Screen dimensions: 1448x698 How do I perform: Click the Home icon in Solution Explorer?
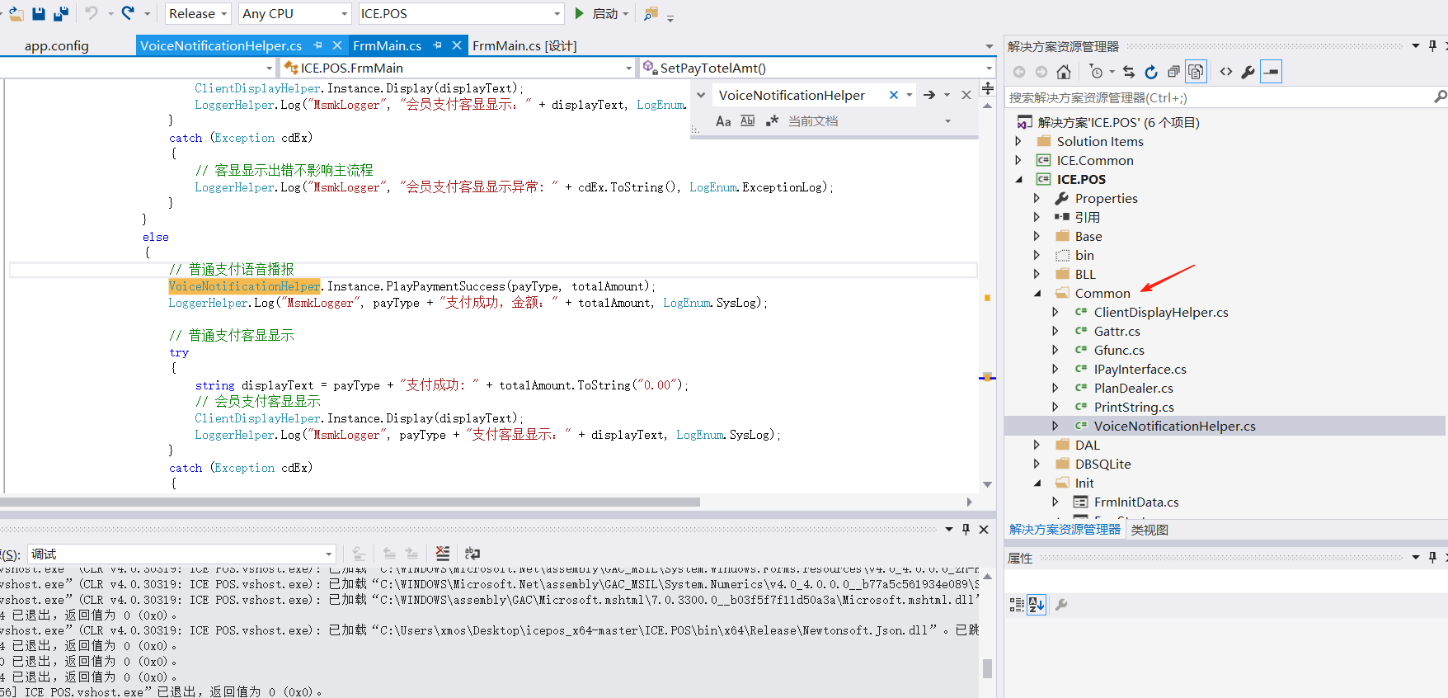click(1064, 72)
